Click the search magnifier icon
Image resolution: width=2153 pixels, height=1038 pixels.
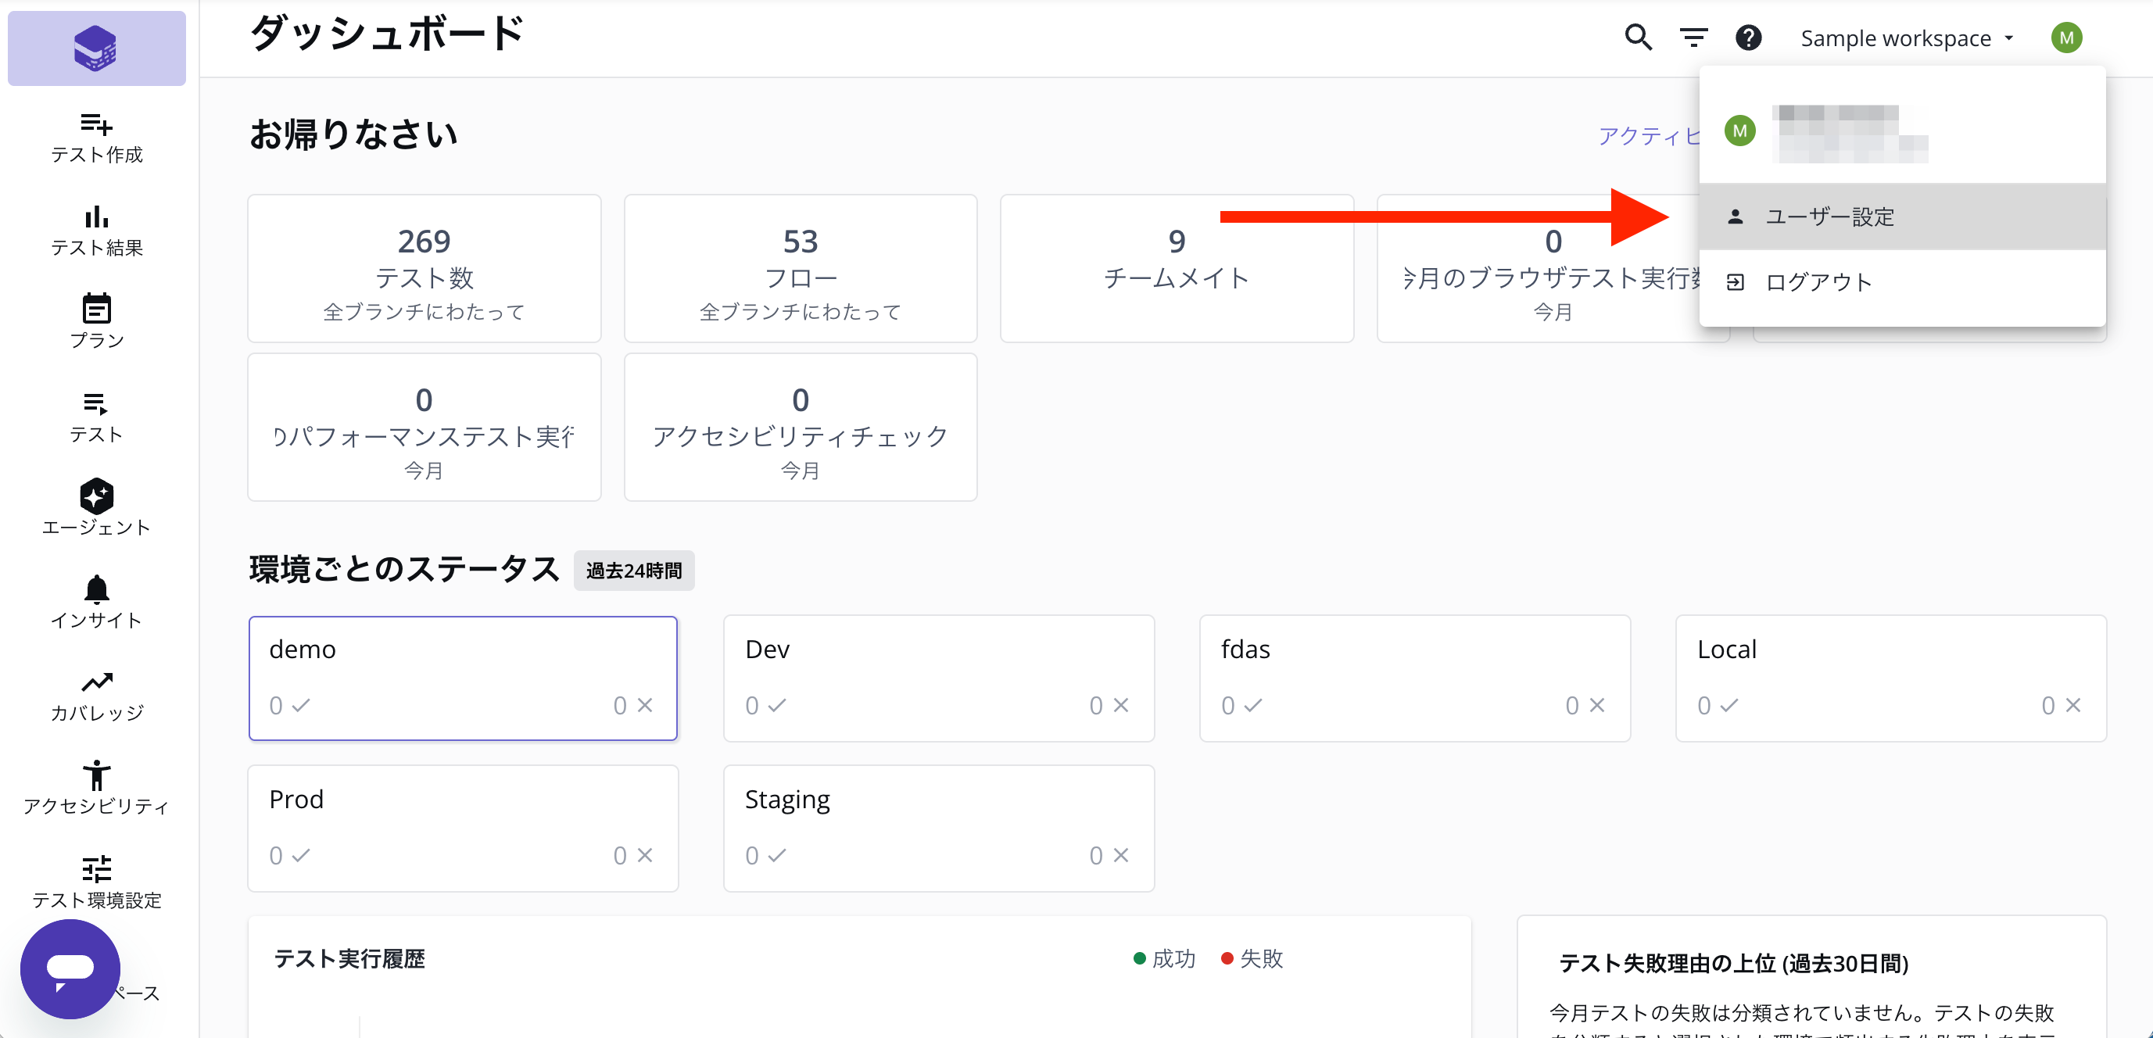tap(1637, 38)
